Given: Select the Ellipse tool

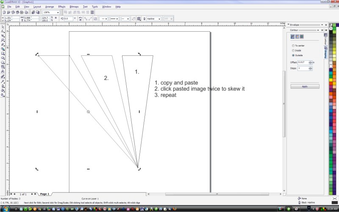Looking at the screenshot, I should (x=3, y=58).
